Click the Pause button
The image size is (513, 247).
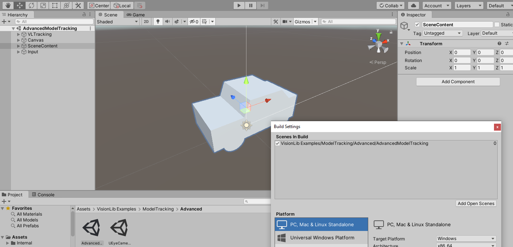click(251, 5)
